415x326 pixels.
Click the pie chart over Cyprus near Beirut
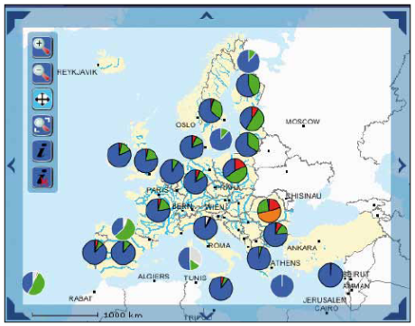pos(330,275)
